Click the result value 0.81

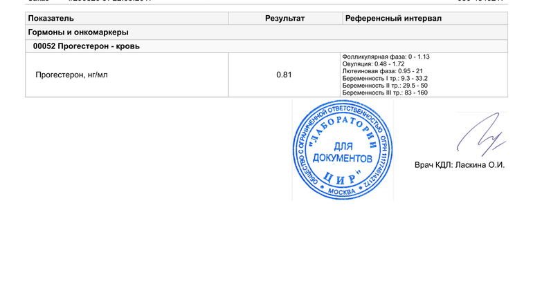pyautogui.click(x=284, y=75)
